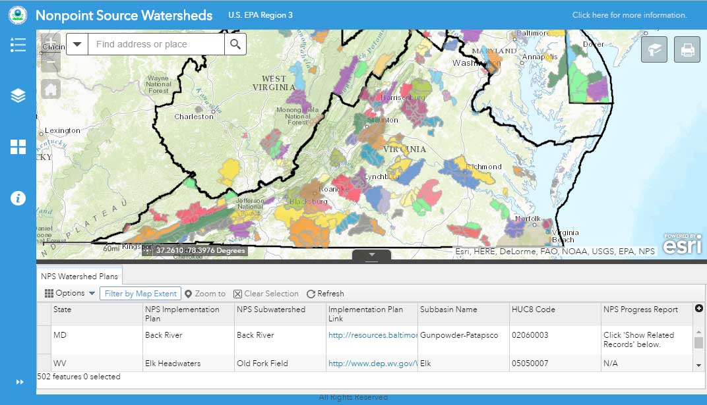Viewport: 707px width, 405px height.
Task: Open the layers panel icon
Action: (x=18, y=95)
